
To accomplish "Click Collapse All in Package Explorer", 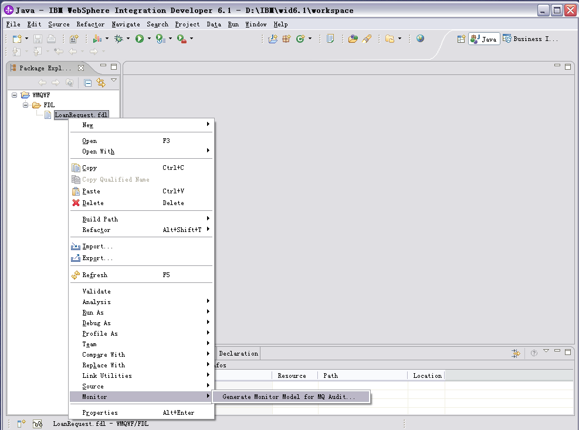I will click(x=88, y=83).
